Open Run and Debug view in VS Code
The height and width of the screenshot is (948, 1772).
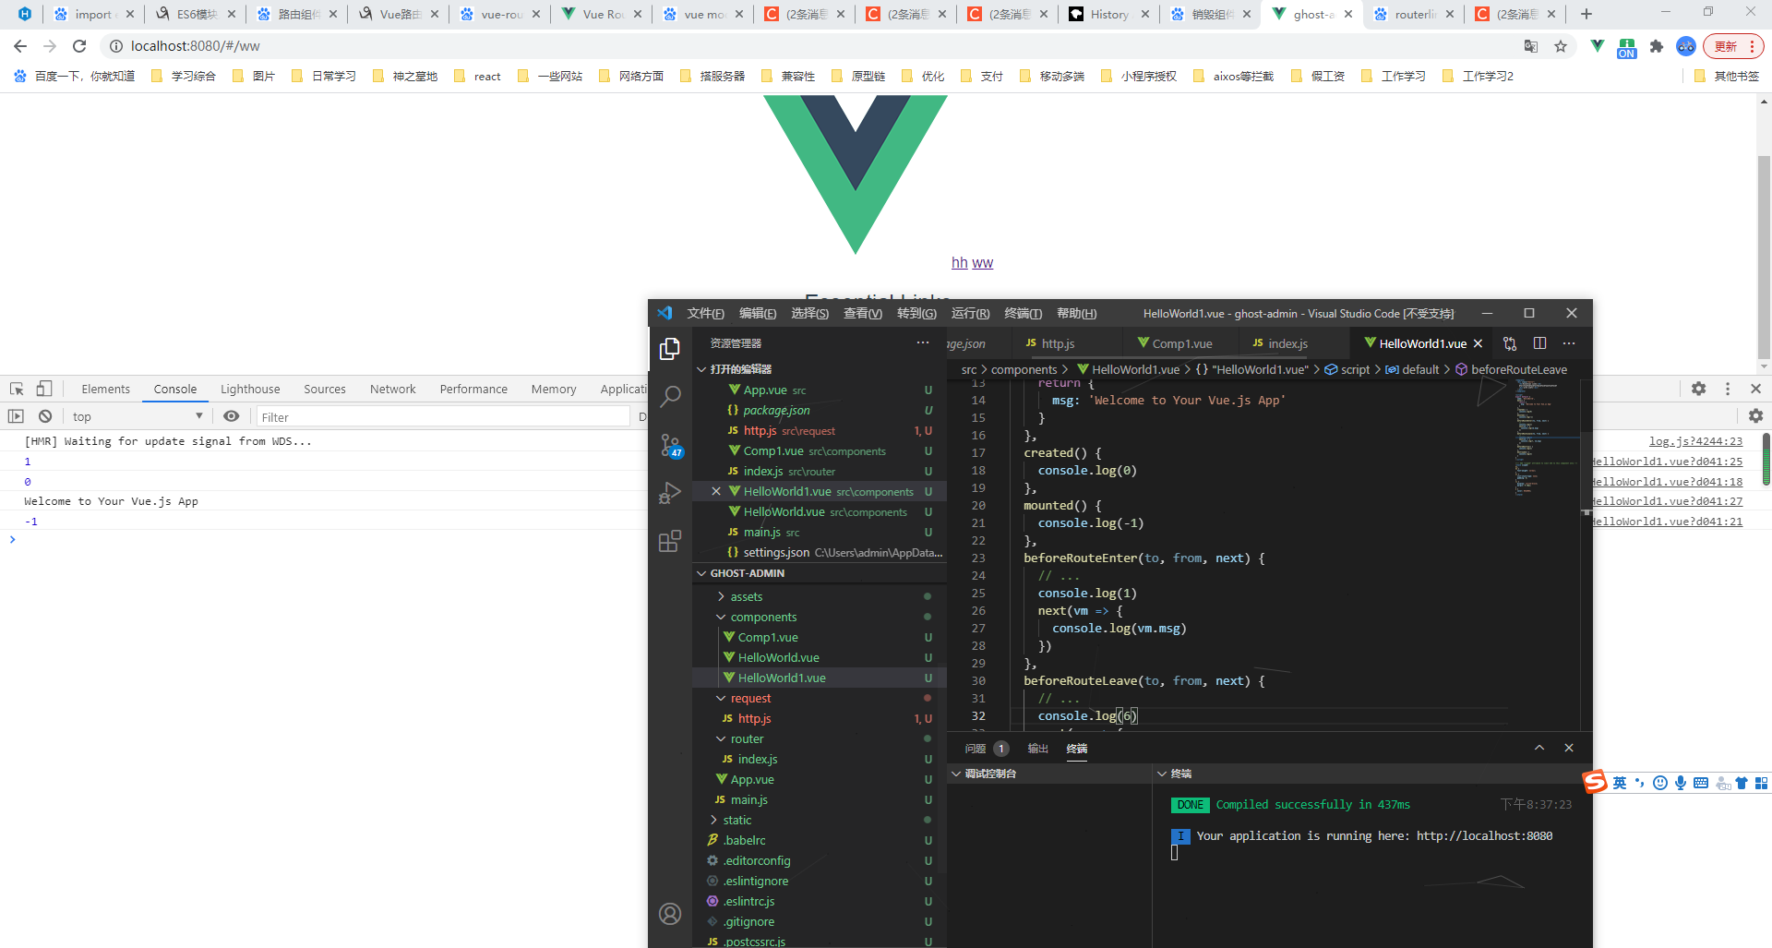click(670, 493)
